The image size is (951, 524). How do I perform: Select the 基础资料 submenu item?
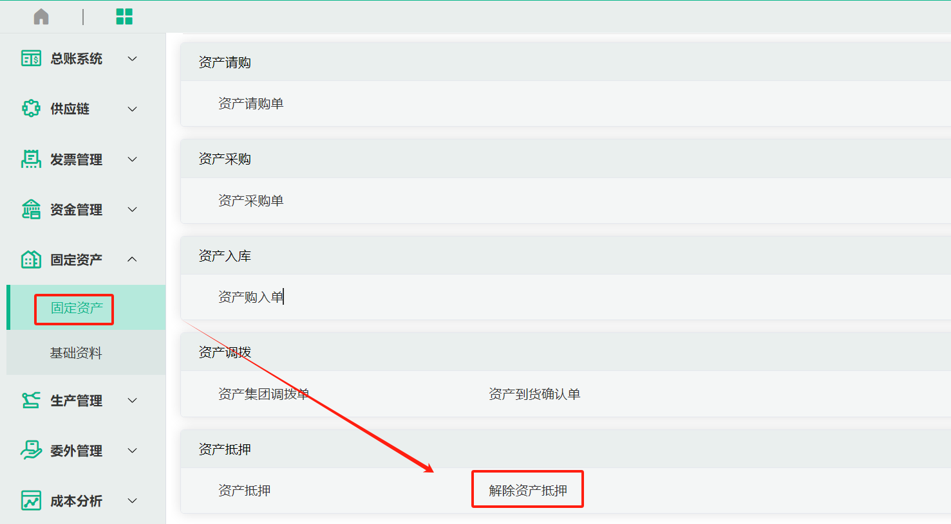pos(76,353)
